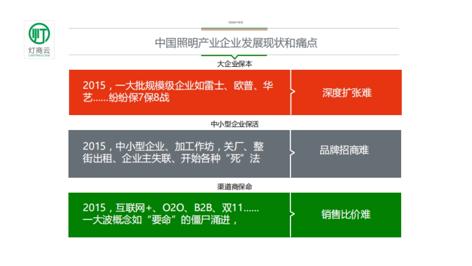Click the small header text above the title

(234, 23)
